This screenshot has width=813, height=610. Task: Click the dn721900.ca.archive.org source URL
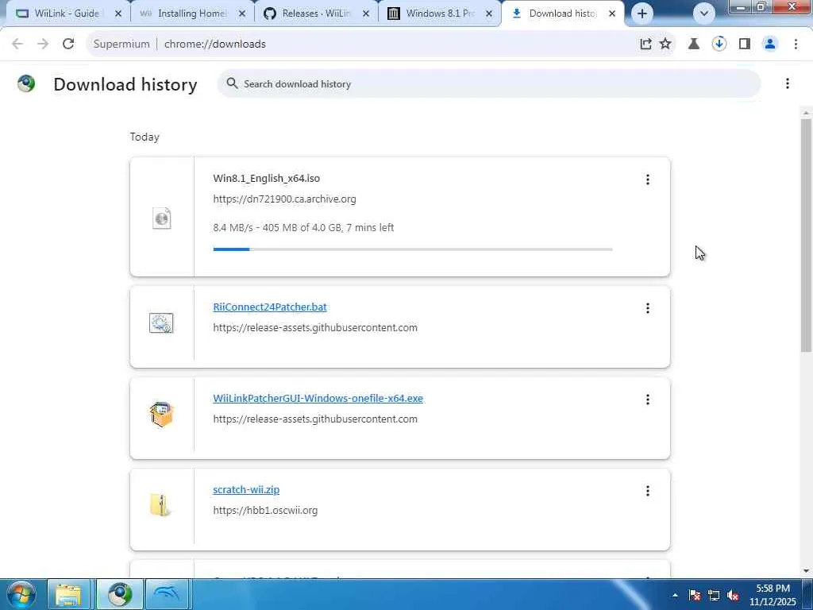click(285, 199)
